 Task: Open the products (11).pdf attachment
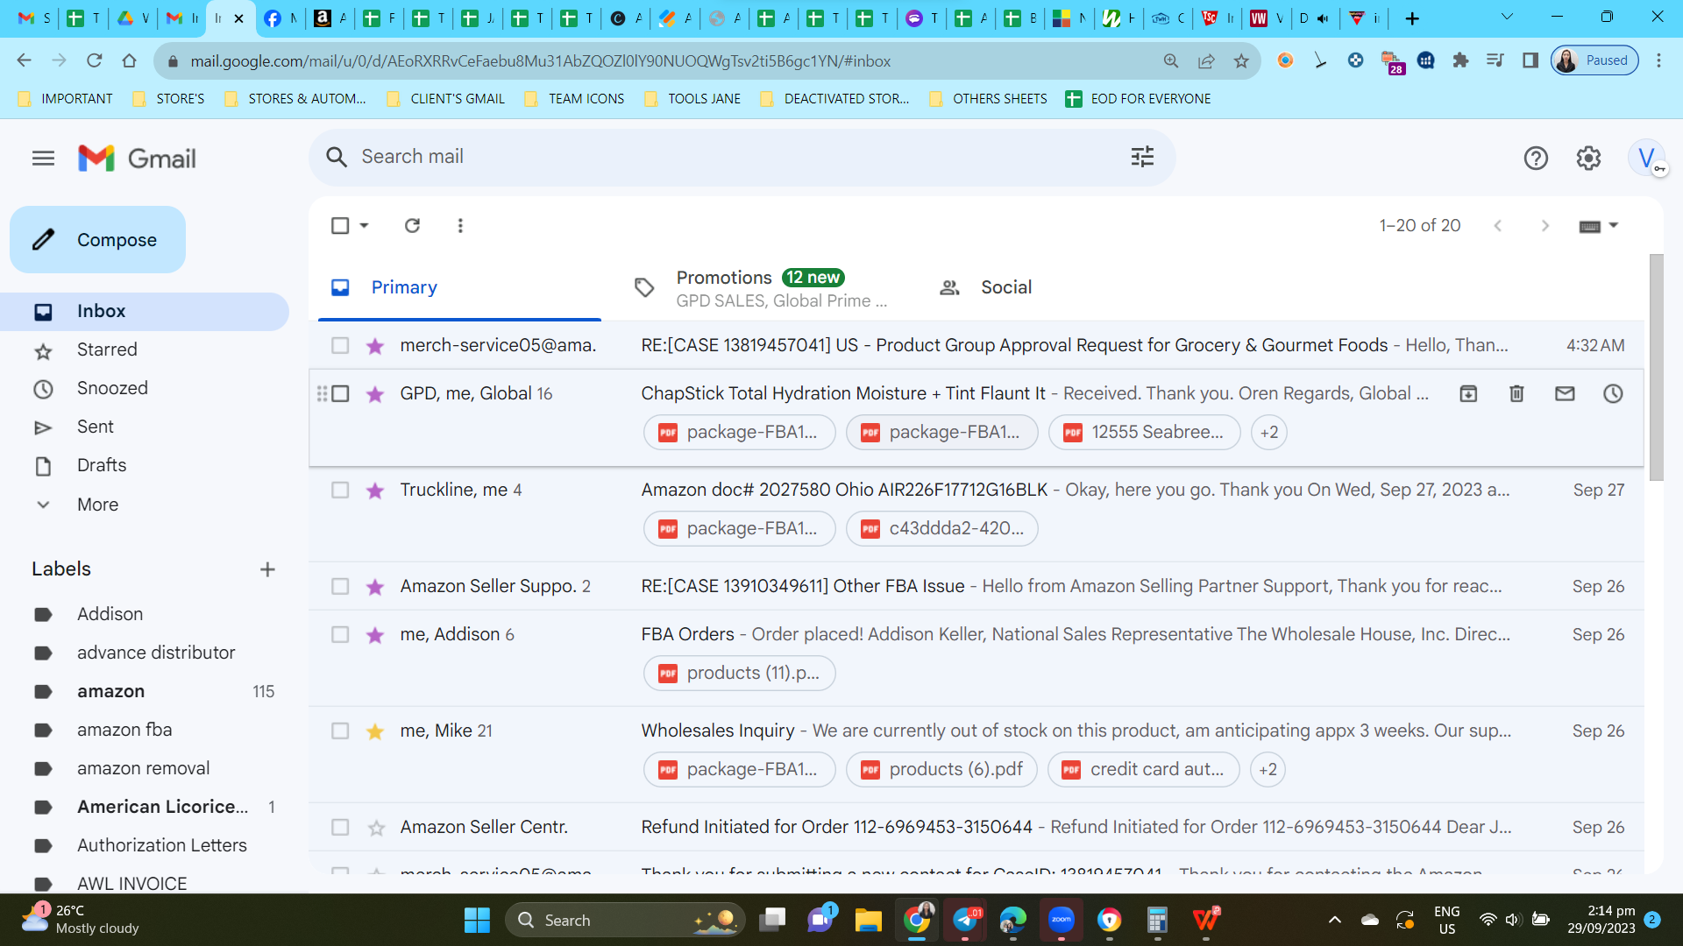[740, 674]
